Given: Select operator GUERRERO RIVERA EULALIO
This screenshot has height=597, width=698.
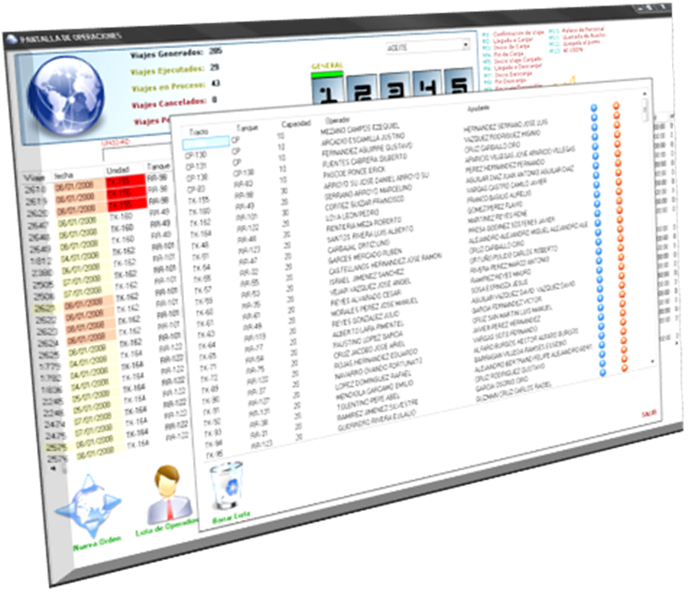Looking at the screenshot, I should coord(377,421).
